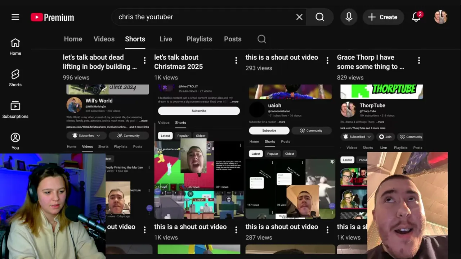
Task: Go to YouTube Premium logo home
Action: coord(52,17)
